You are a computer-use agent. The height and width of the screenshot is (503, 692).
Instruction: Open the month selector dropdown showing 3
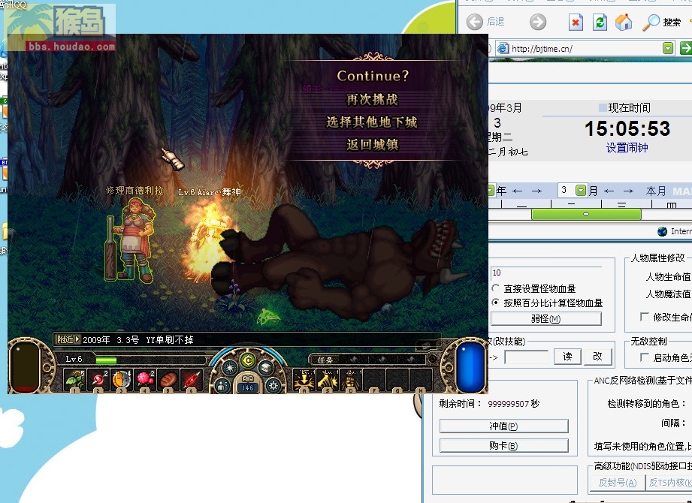[581, 191]
